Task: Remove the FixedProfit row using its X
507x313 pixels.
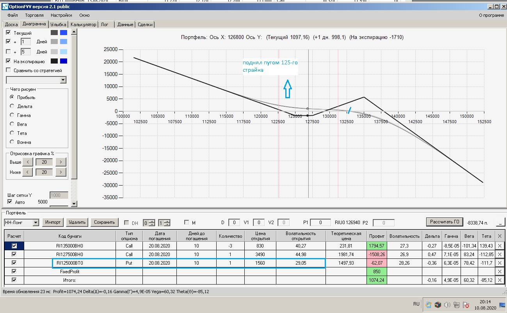Action: [500, 272]
